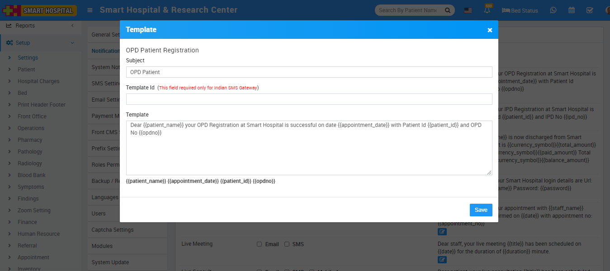Image resolution: width=610 pixels, height=271 pixels.
Task: Open Print Header Footer setup
Action: [42, 105]
